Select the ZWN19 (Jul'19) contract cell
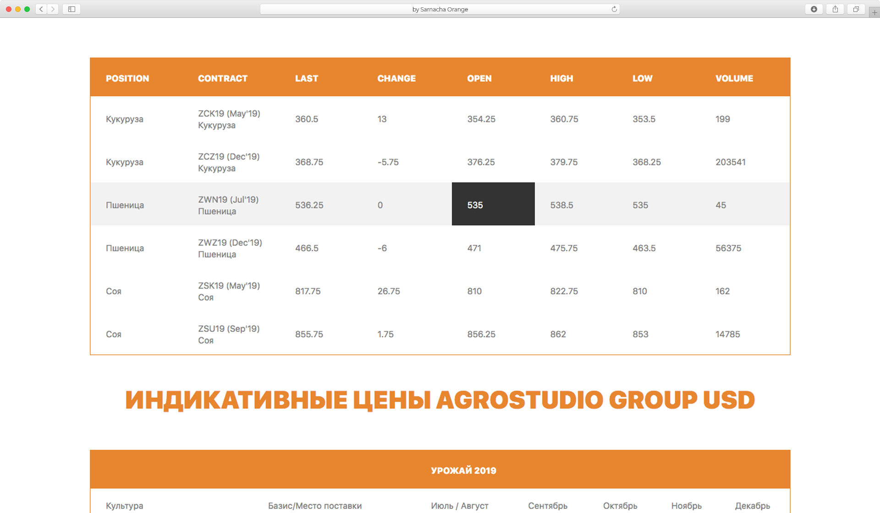 point(228,205)
